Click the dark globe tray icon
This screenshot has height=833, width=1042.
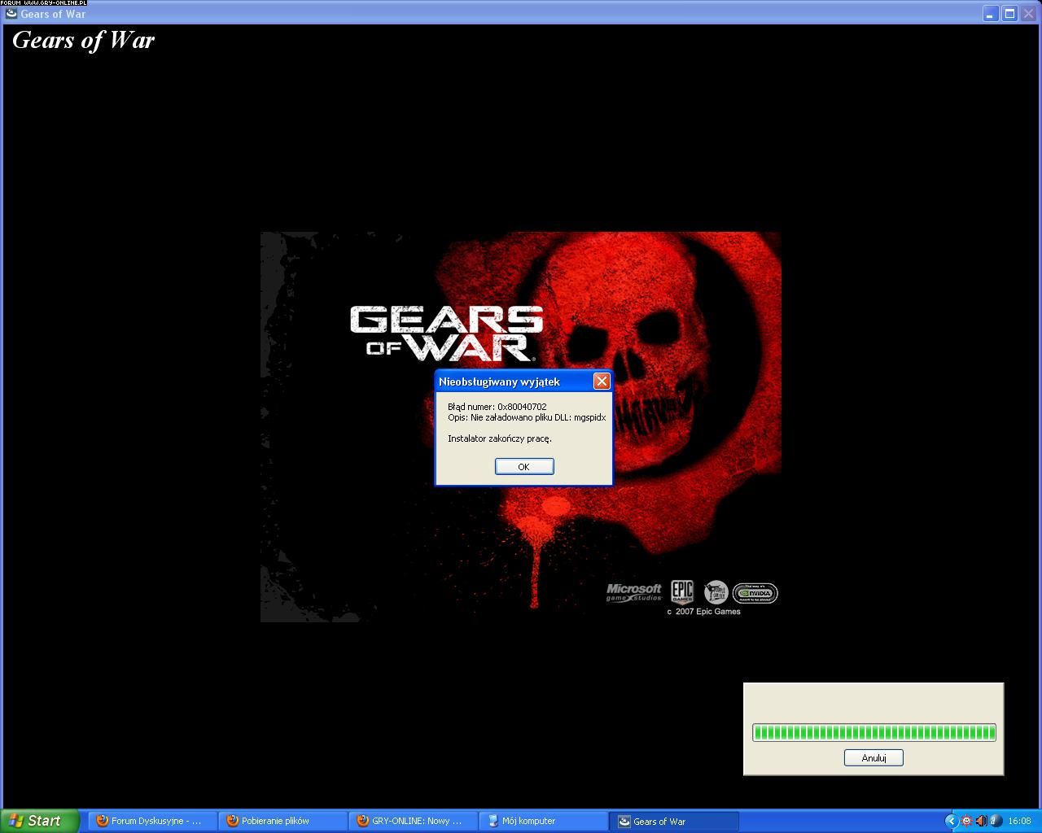tap(996, 821)
